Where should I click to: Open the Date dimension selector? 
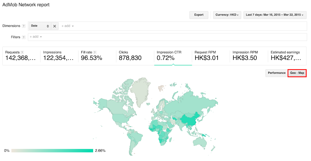(x=40, y=26)
